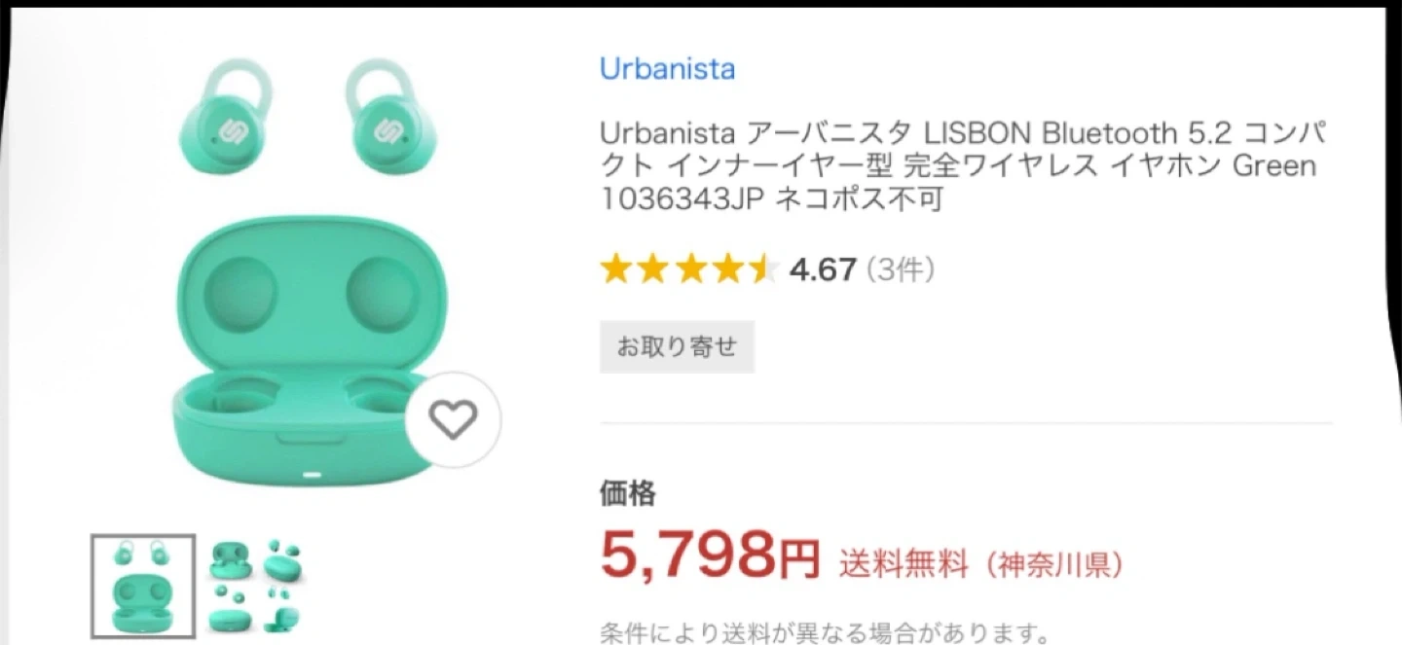
Task: Click the 送料無料 shipping text
Action: click(904, 562)
